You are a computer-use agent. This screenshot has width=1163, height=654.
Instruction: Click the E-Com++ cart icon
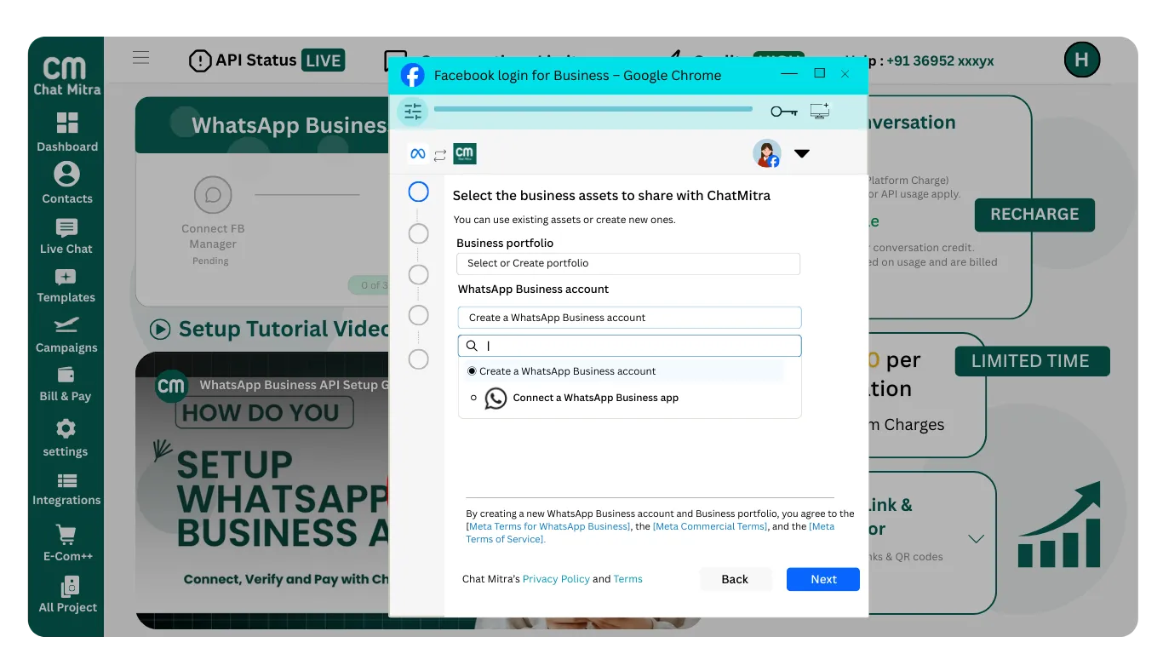(66, 539)
